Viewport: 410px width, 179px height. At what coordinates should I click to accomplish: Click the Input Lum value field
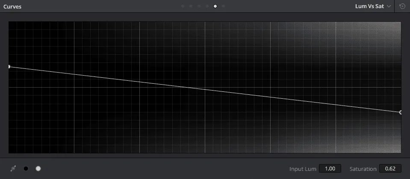pyautogui.click(x=330, y=169)
